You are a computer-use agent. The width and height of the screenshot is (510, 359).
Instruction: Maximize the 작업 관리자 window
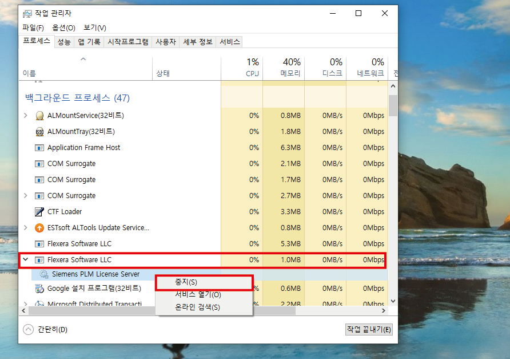[358, 13]
